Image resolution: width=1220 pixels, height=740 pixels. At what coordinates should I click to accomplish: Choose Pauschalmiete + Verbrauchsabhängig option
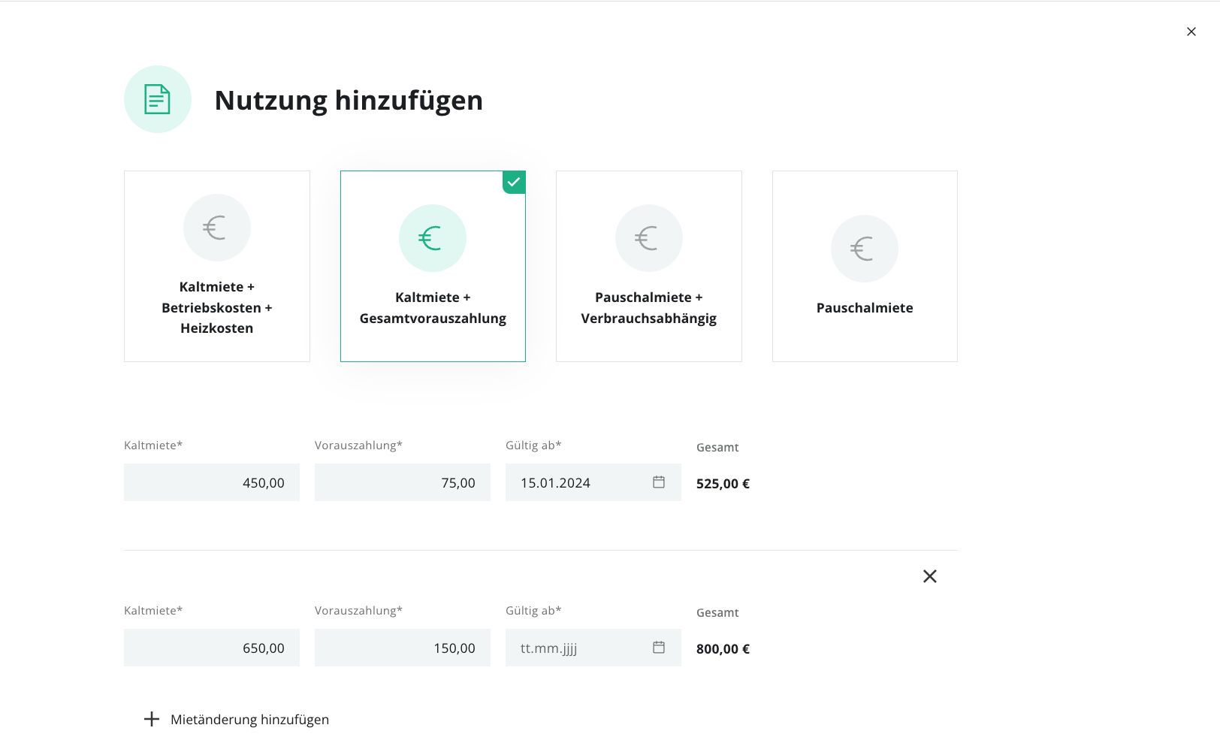[x=649, y=266]
